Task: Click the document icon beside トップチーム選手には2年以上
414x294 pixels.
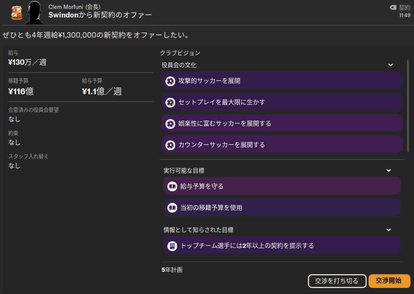Action: click(x=172, y=246)
